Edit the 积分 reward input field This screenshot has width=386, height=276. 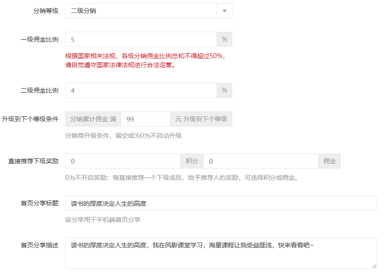pyautogui.click(x=122, y=161)
